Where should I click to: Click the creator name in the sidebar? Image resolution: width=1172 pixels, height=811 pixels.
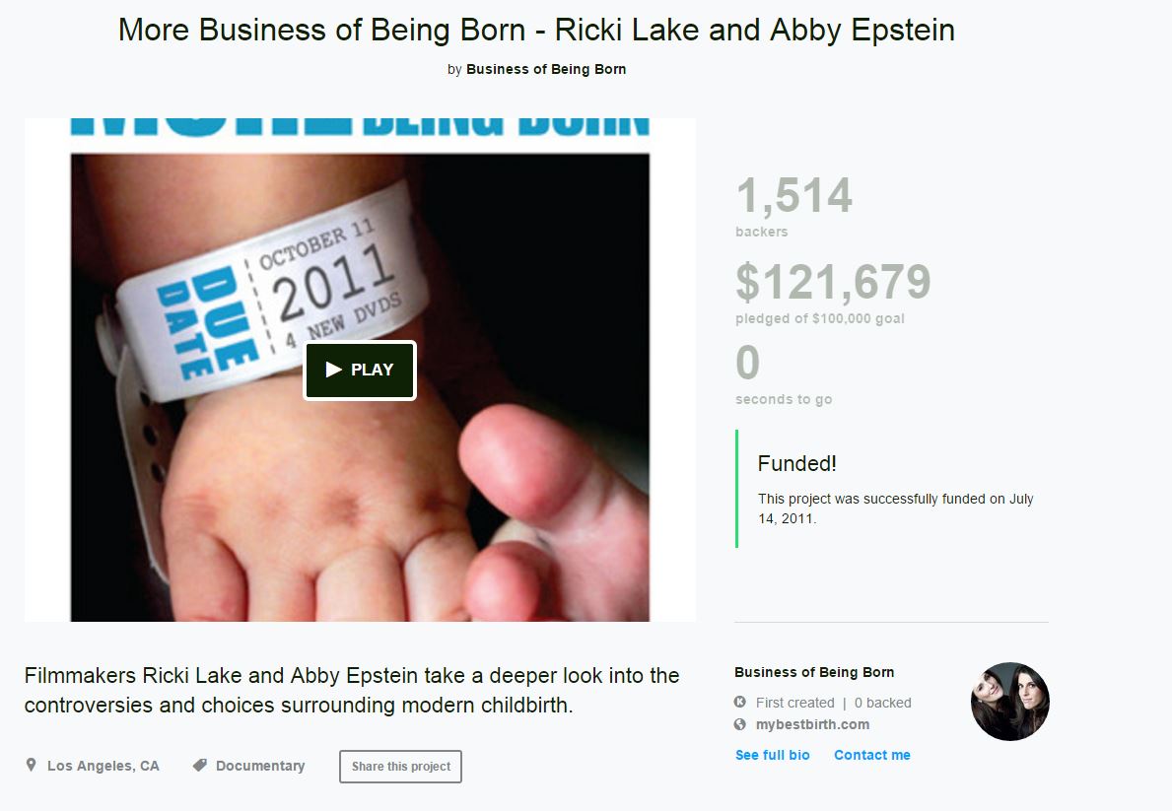[x=814, y=672]
